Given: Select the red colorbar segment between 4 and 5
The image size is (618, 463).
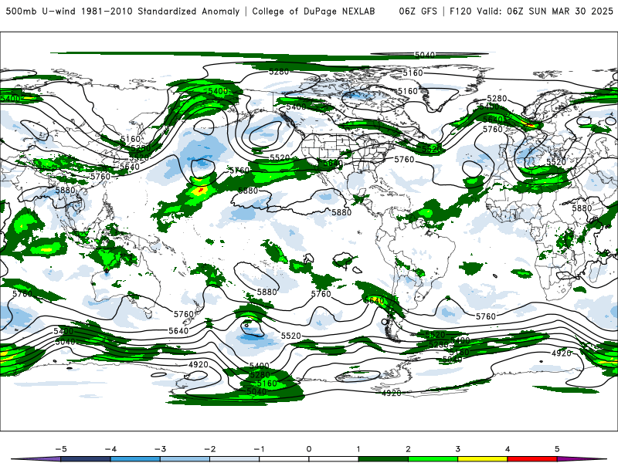Looking at the screenshot, I should pos(532,459).
